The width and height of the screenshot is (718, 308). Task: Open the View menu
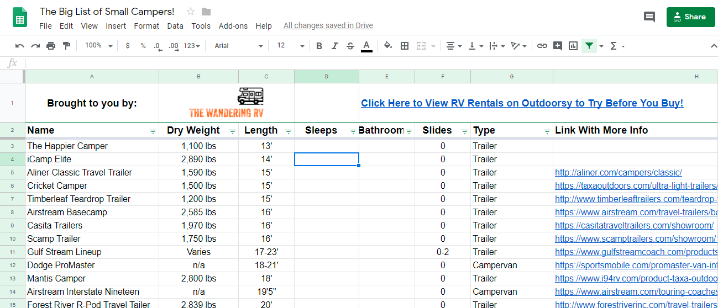[89, 26]
